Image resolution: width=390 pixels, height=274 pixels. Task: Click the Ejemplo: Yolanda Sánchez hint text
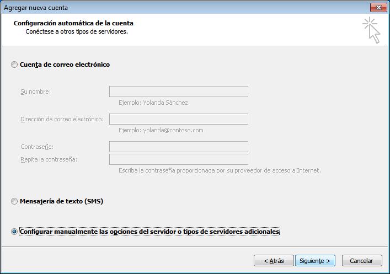[x=153, y=103]
